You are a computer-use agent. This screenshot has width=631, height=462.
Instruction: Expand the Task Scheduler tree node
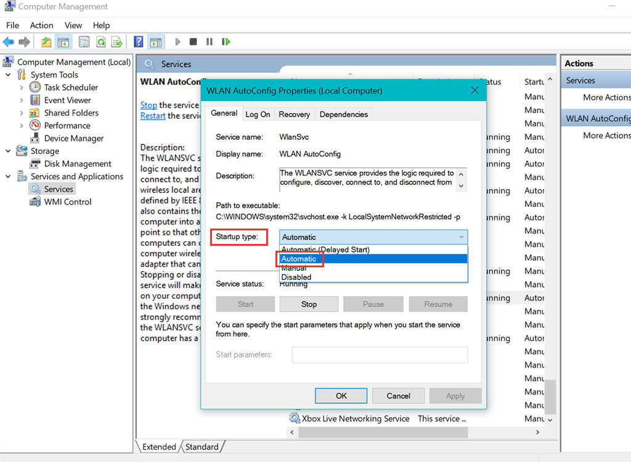pos(22,87)
